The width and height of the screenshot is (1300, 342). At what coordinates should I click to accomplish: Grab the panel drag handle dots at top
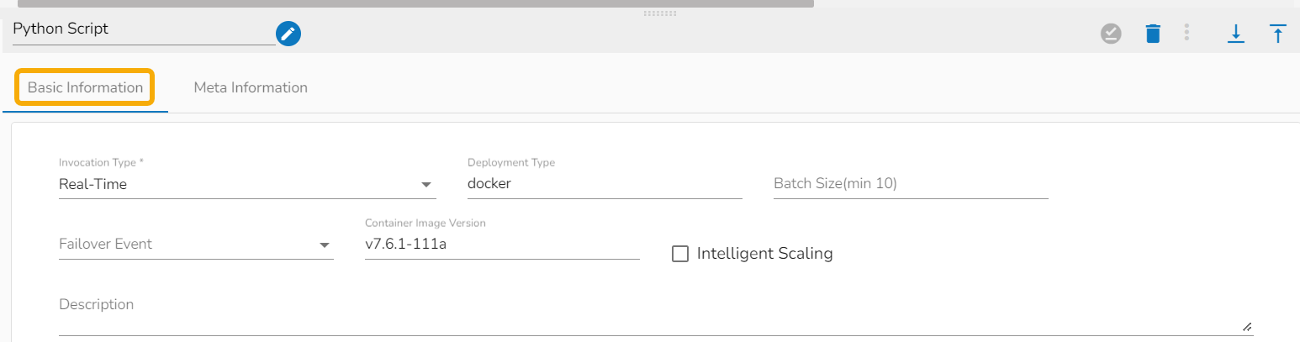(x=659, y=13)
